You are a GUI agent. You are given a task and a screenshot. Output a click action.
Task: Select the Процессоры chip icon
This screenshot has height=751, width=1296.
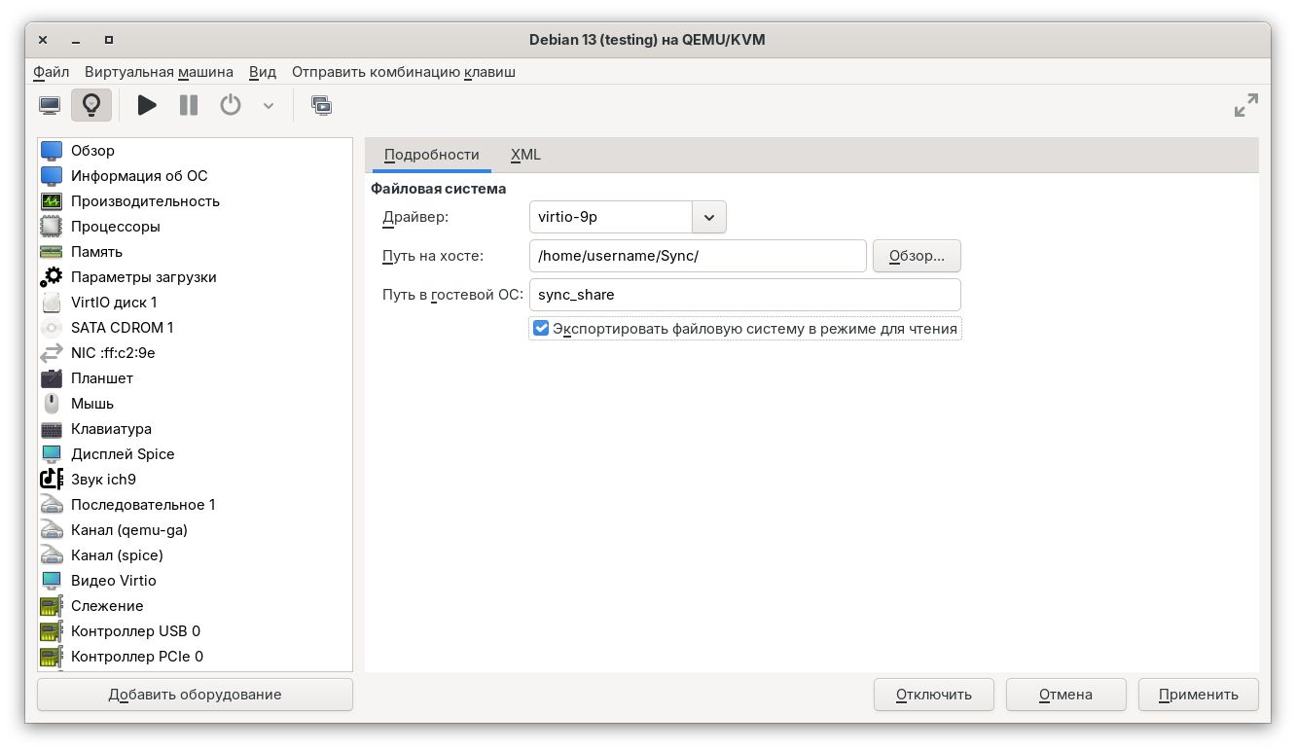click(52, 227)
